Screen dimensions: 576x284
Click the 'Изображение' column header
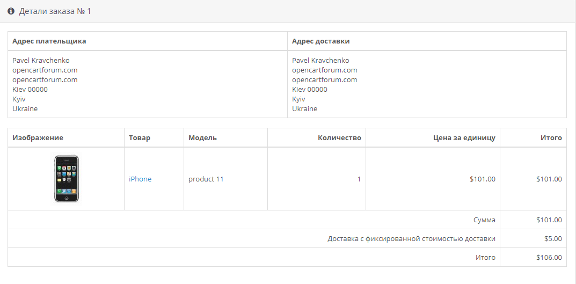tap(38, 138)
